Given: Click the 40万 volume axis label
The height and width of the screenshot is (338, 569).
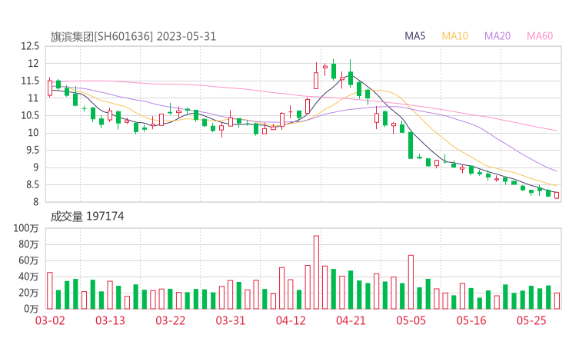Looking at the screenshot, I should point(28,277).
